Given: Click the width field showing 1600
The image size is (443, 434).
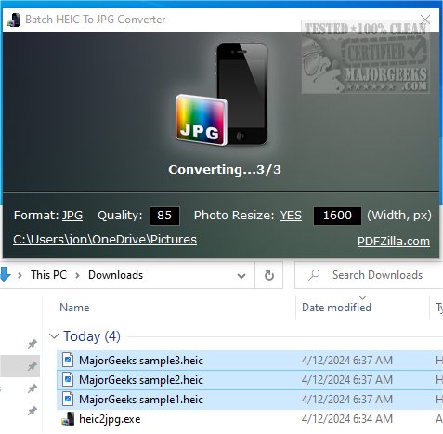Looking at the screenshot, I should click(x=337, y=216).
